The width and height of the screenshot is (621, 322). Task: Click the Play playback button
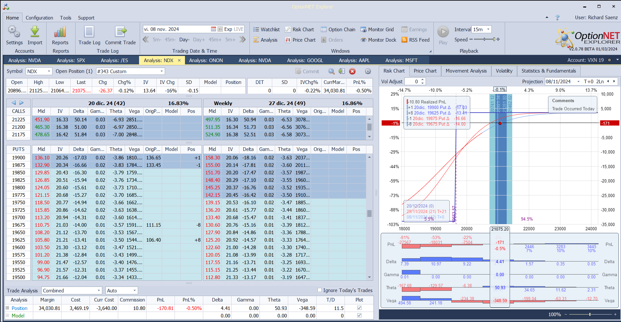click(443, 32)
